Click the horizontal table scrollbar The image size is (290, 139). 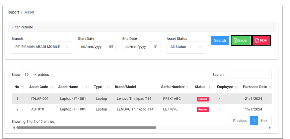tap(86, 128)
